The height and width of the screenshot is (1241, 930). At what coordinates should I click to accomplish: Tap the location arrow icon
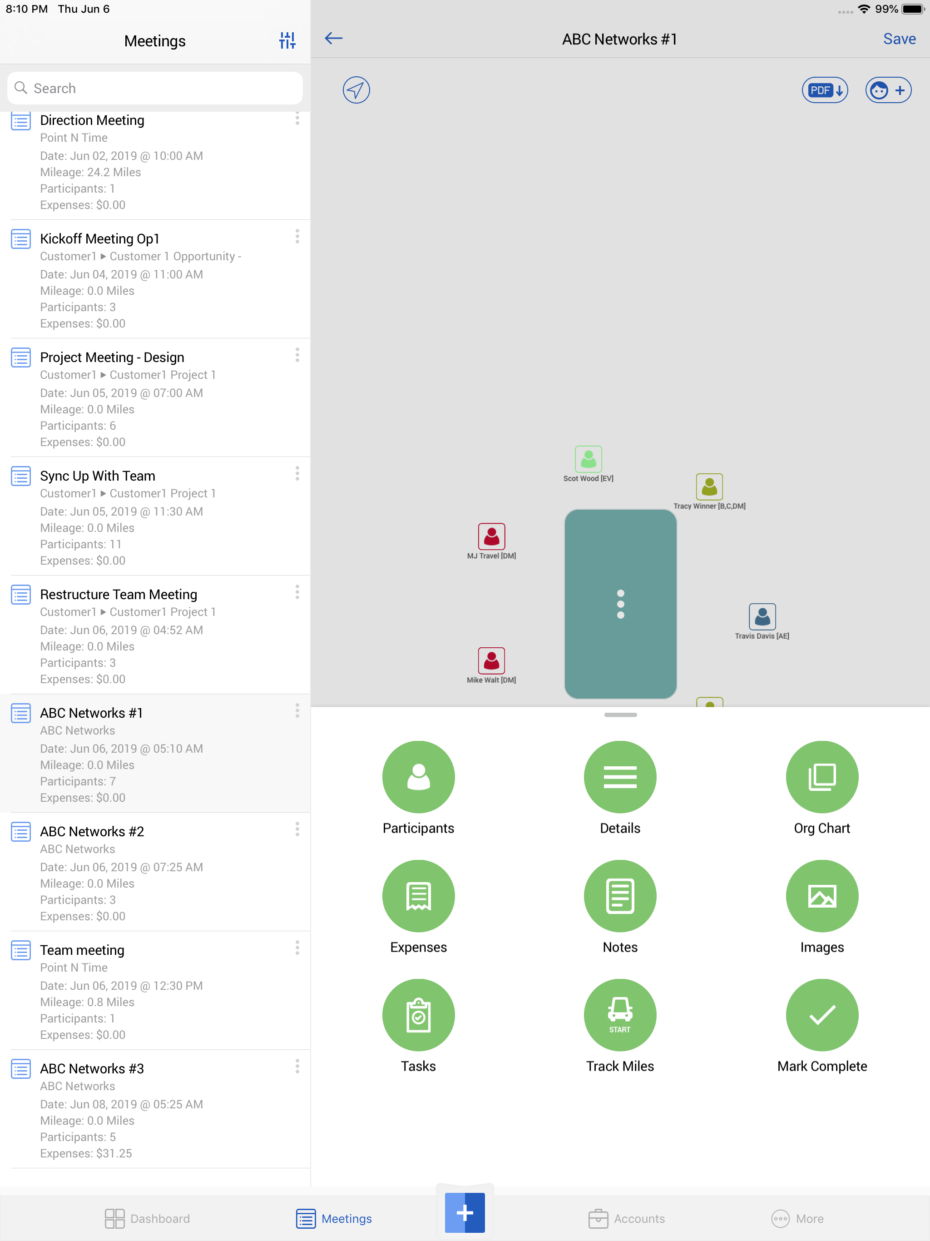tap(356, 90)
